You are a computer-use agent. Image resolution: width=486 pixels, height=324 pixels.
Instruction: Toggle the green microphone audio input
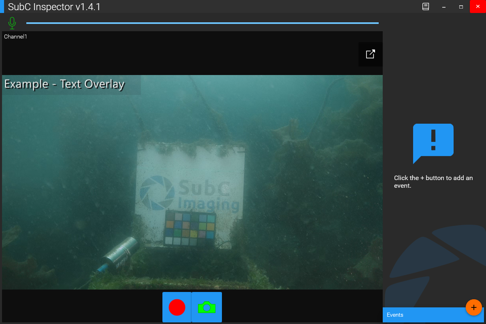(x=12, y=23)
